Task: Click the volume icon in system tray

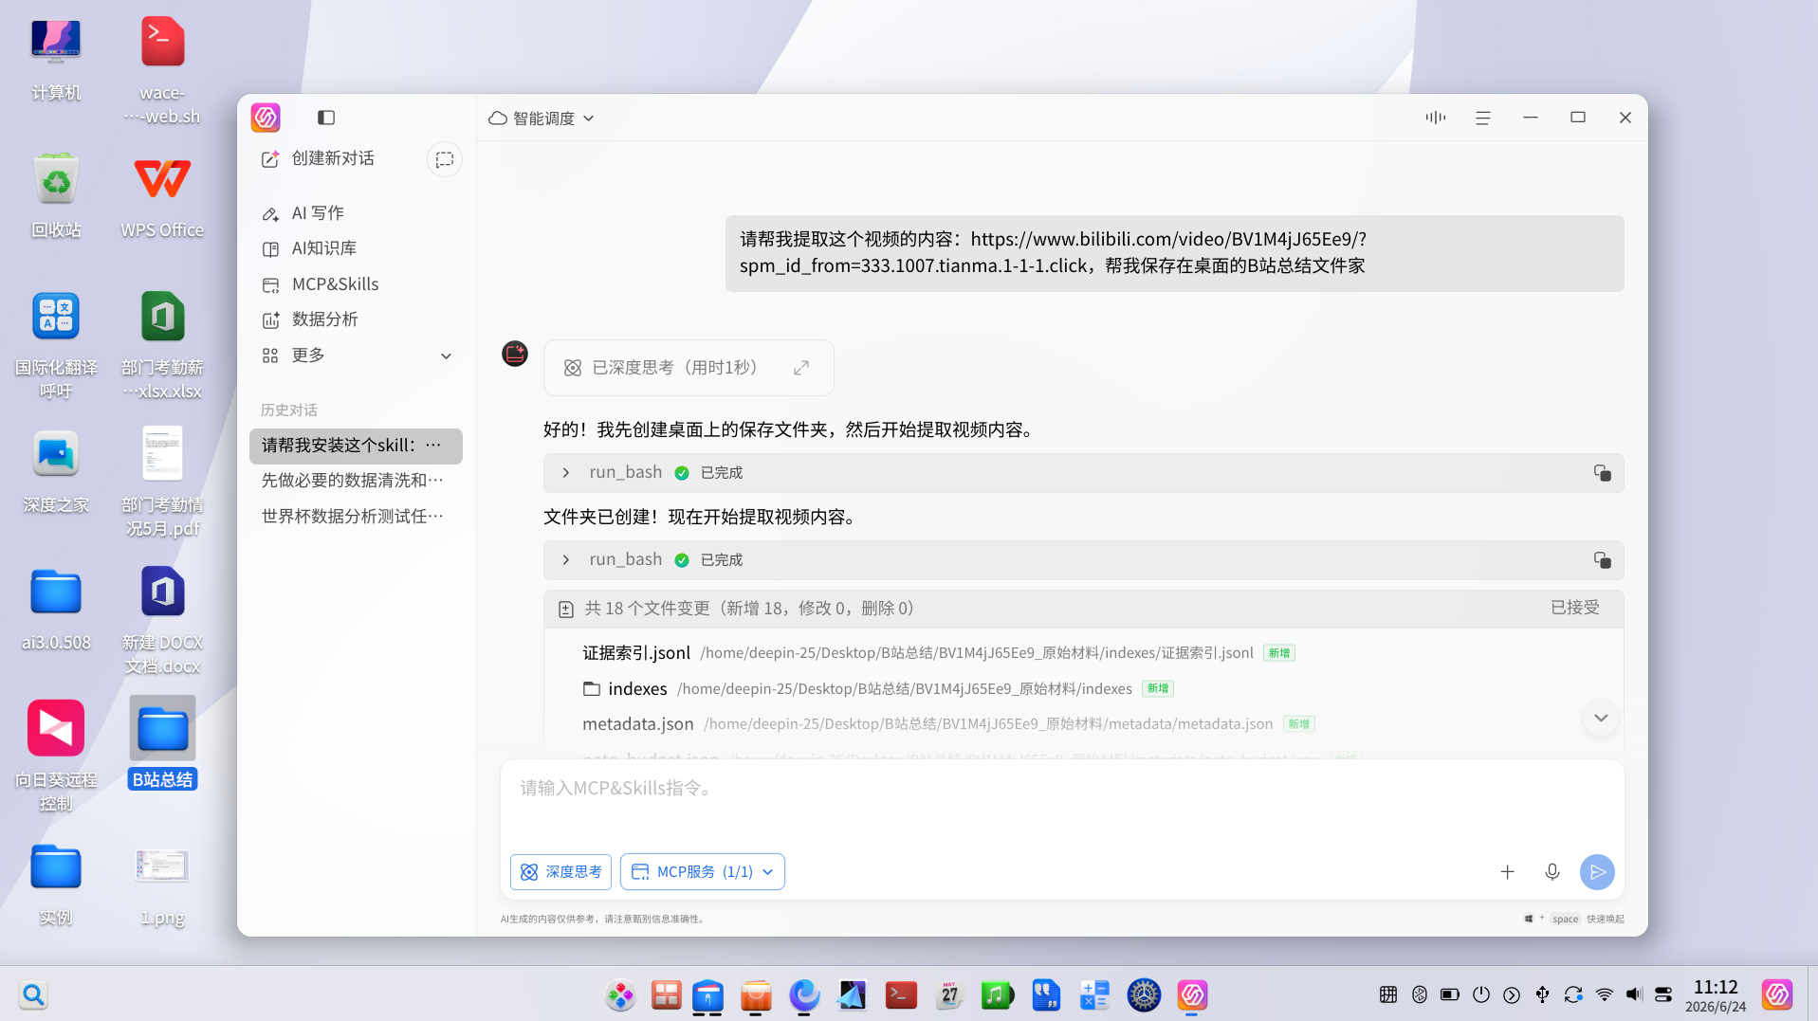Action: (1633, 994)
